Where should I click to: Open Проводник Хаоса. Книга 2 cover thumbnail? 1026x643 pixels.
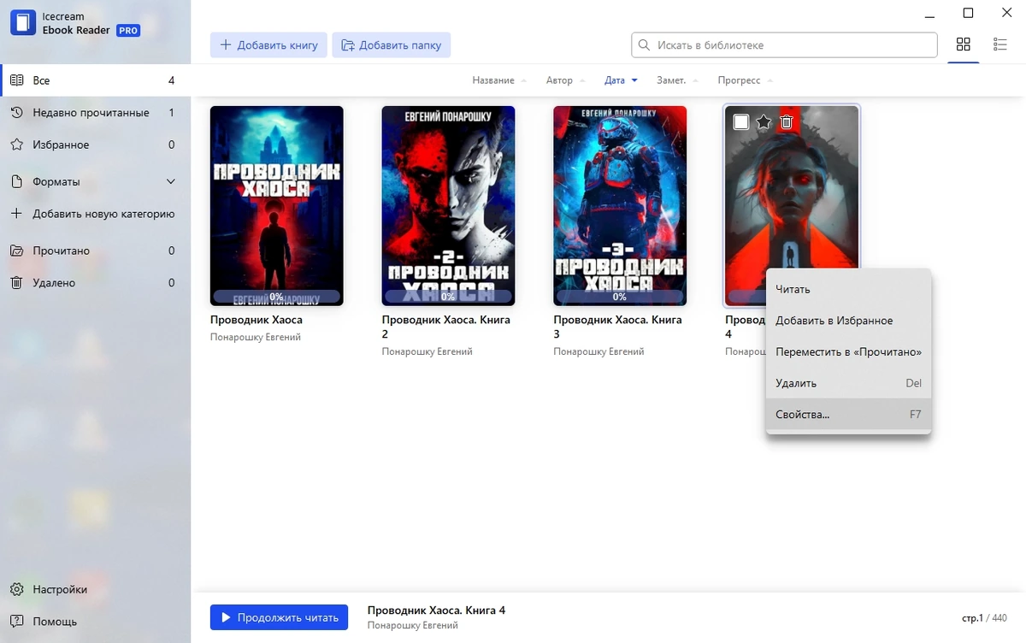[448, 206]
